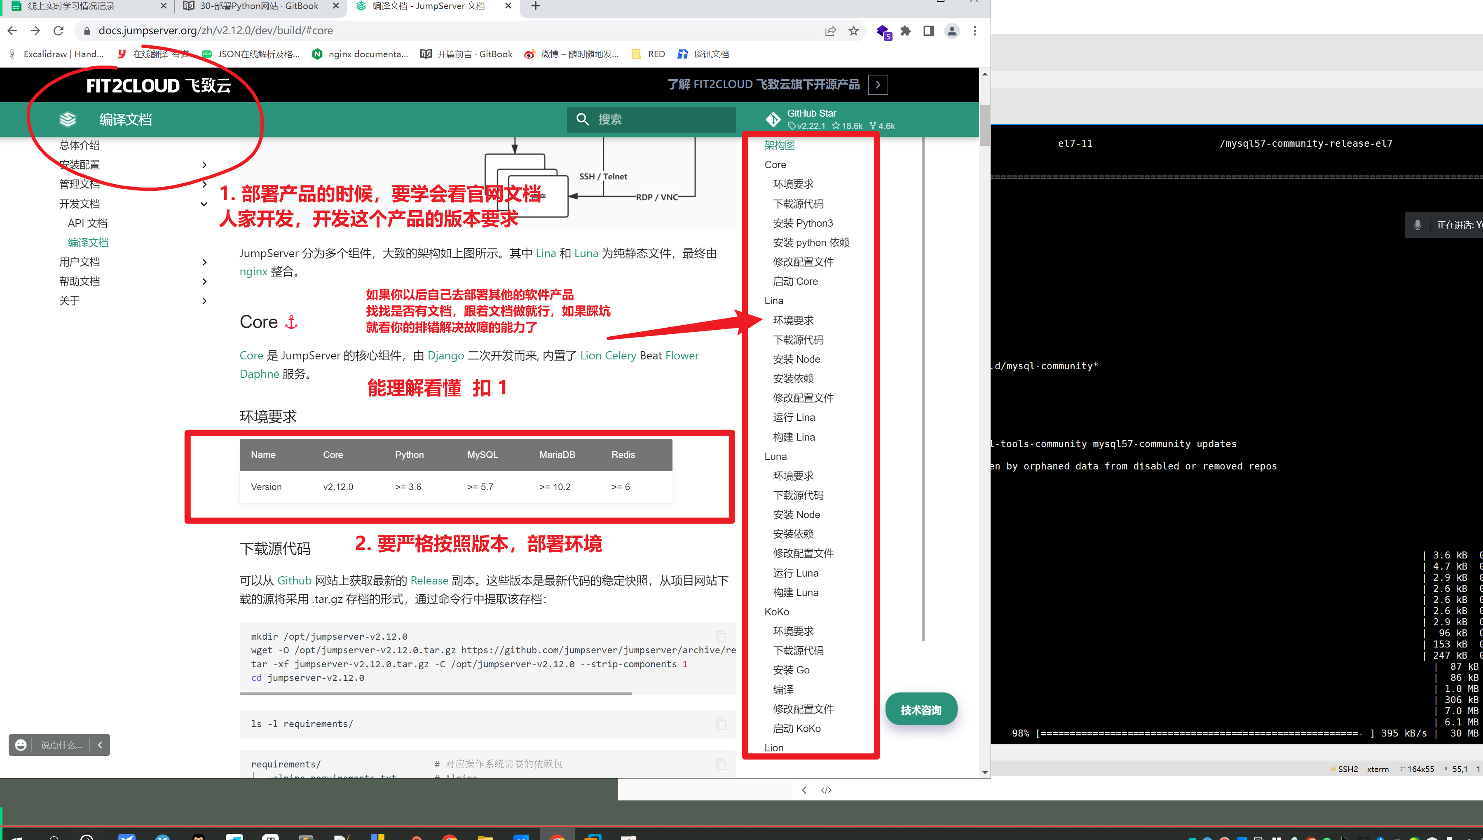The height and width of the screenshot is (840, 1483).
Task: Expand the 安装配置 sidebar section
Action: (204, 165)
